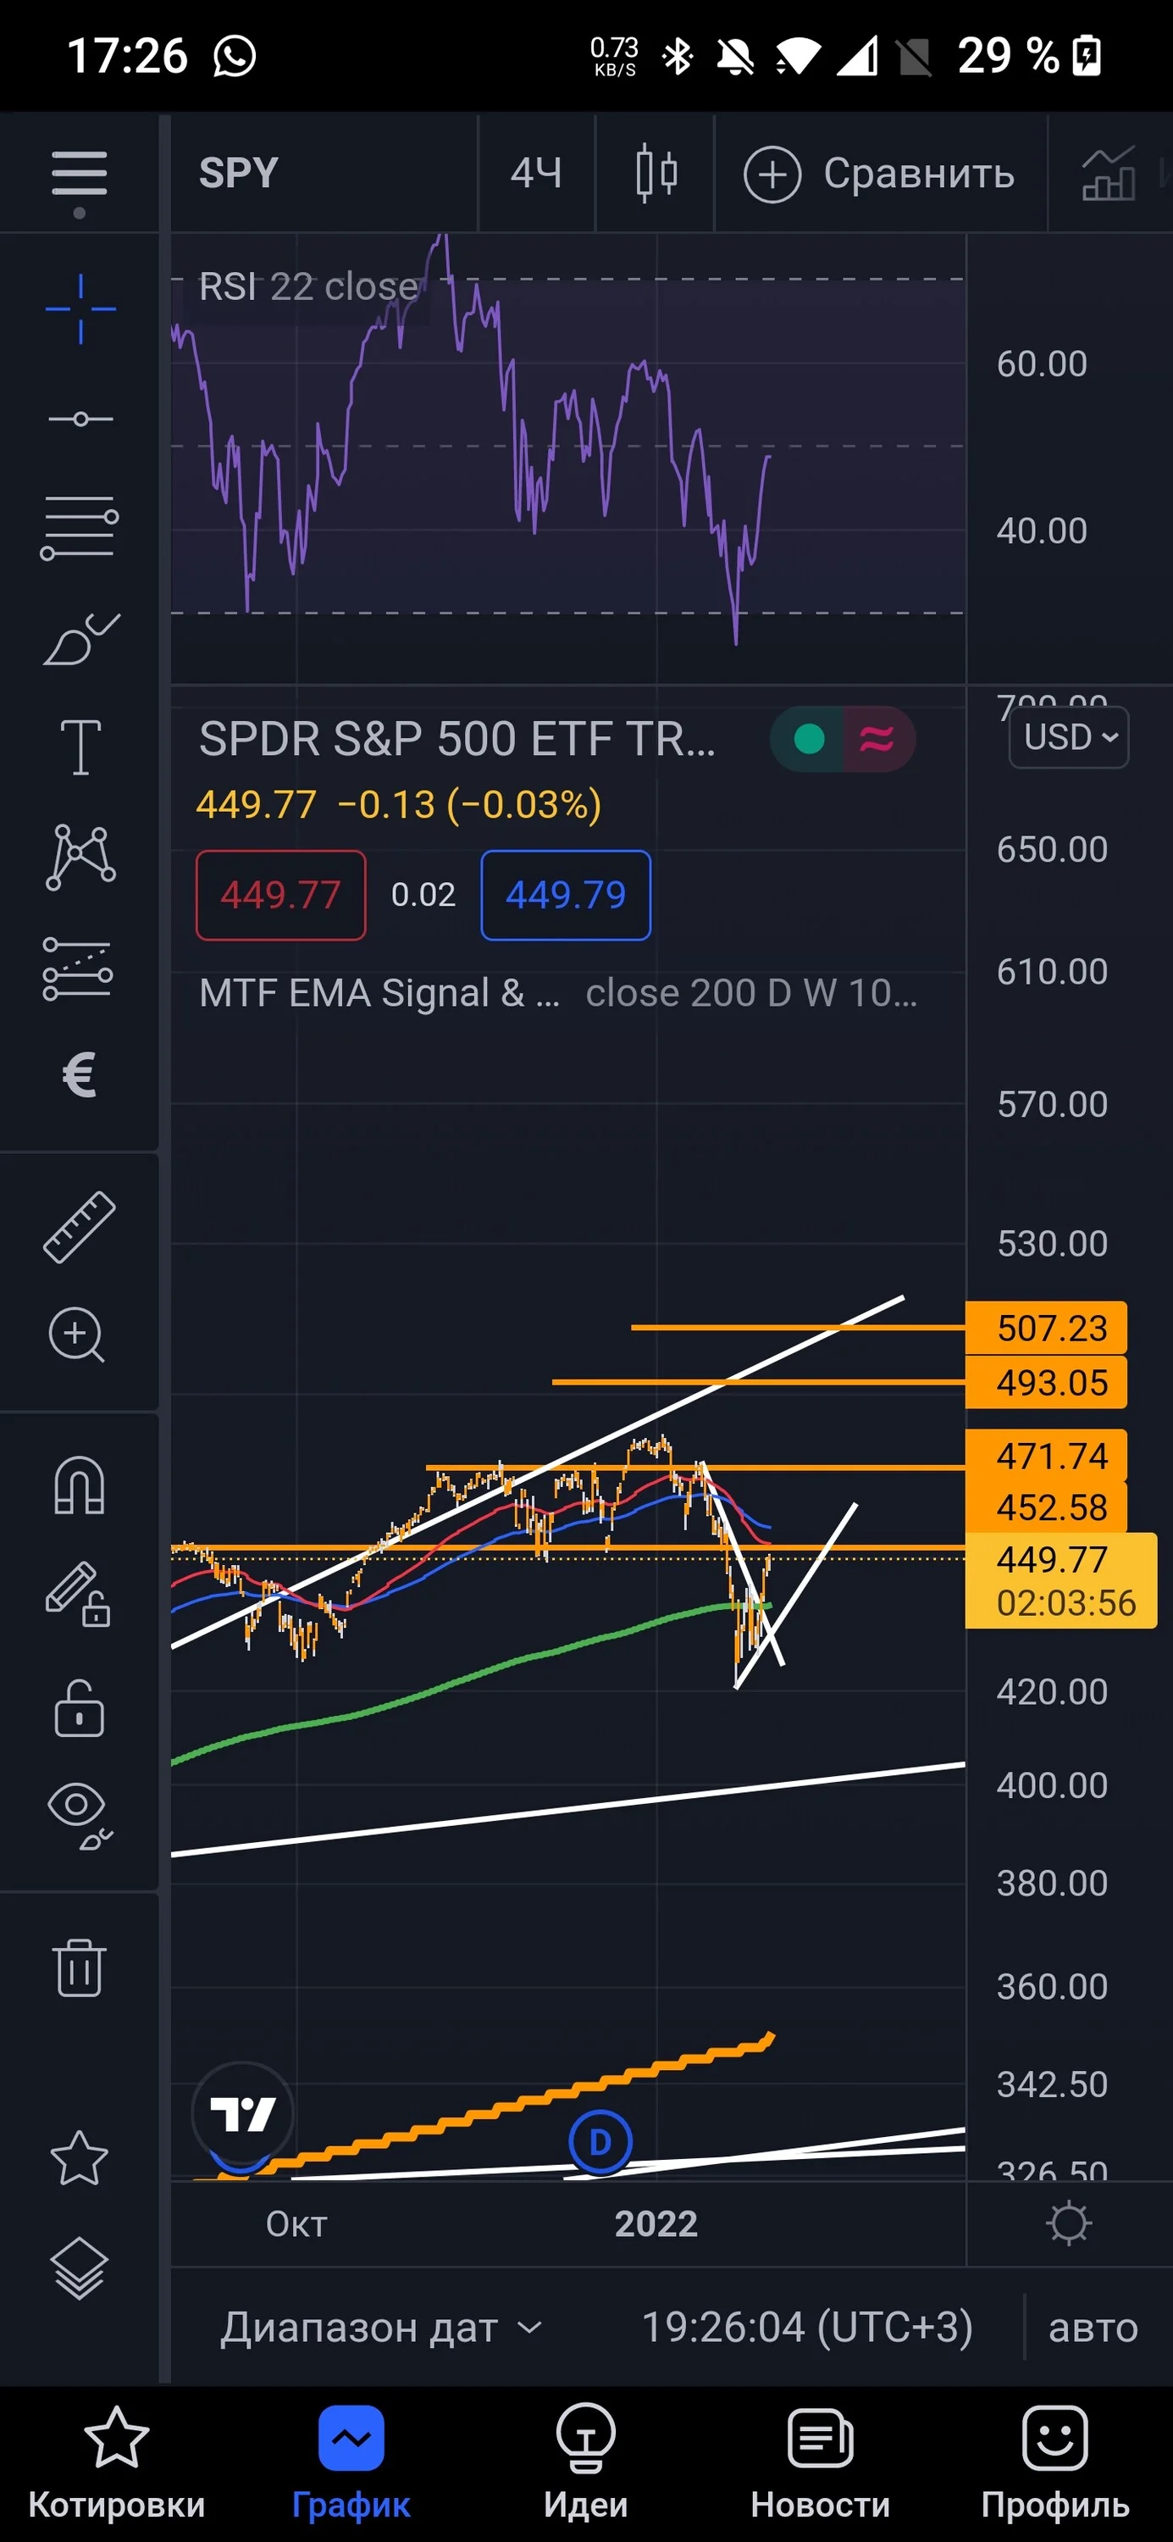Click the D dividend marker
The height and width of the screenshot is (2542, 1173).
click(600, 2142)
